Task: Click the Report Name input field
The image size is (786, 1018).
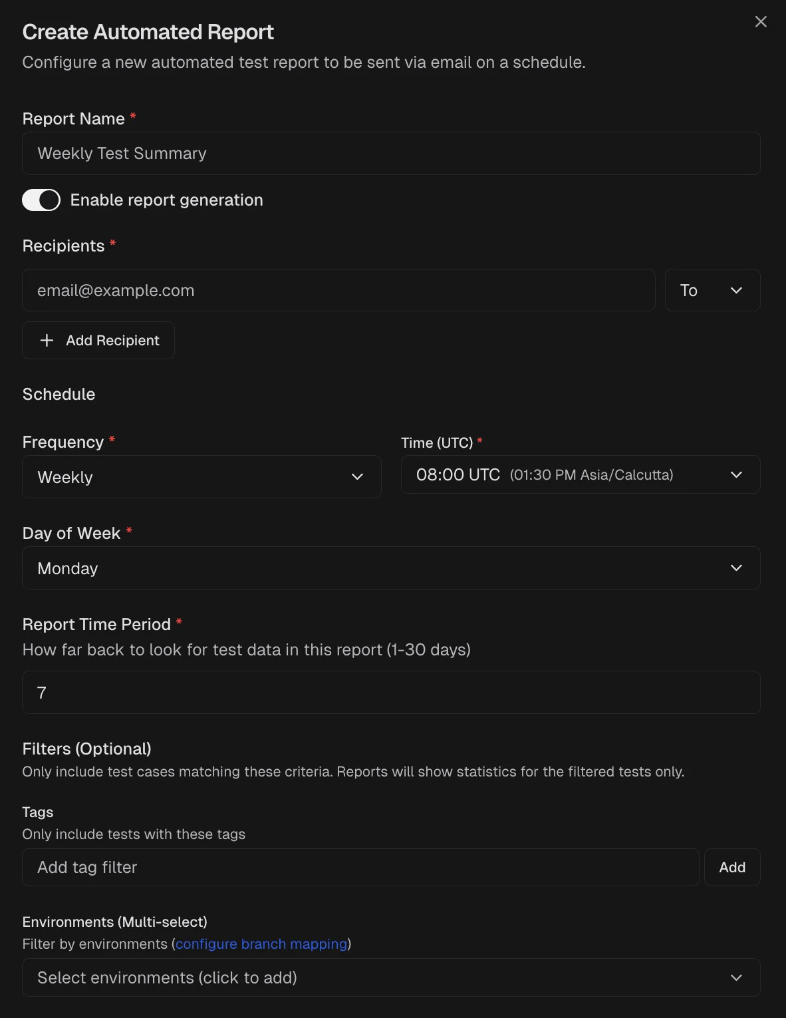Action: (x=391, y=153)
